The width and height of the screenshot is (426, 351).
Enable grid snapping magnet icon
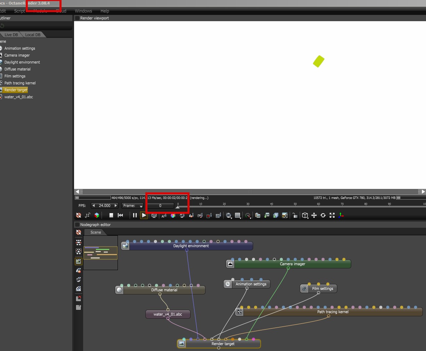click(79, 298)
